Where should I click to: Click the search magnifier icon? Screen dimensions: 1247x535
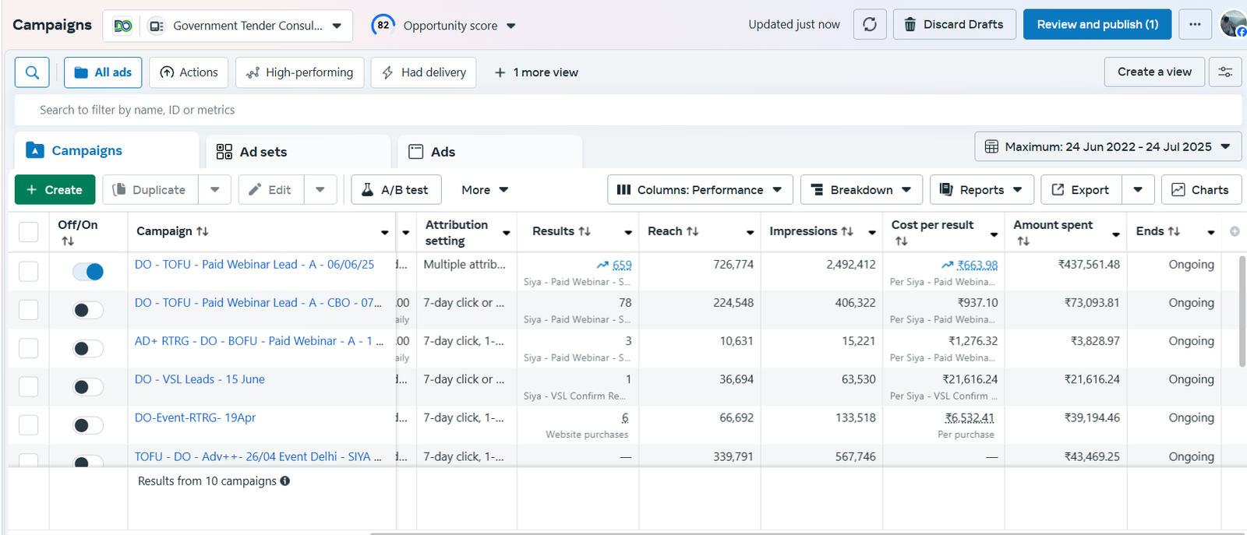[32, 72]
